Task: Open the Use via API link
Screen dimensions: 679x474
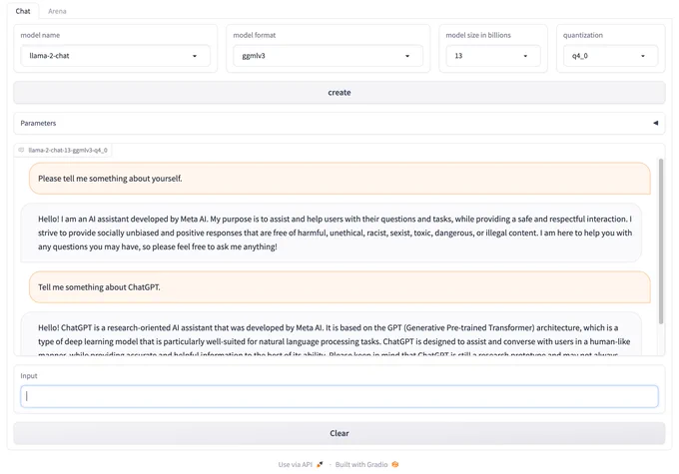Action: pyautogui.click(x=301, y=464)
